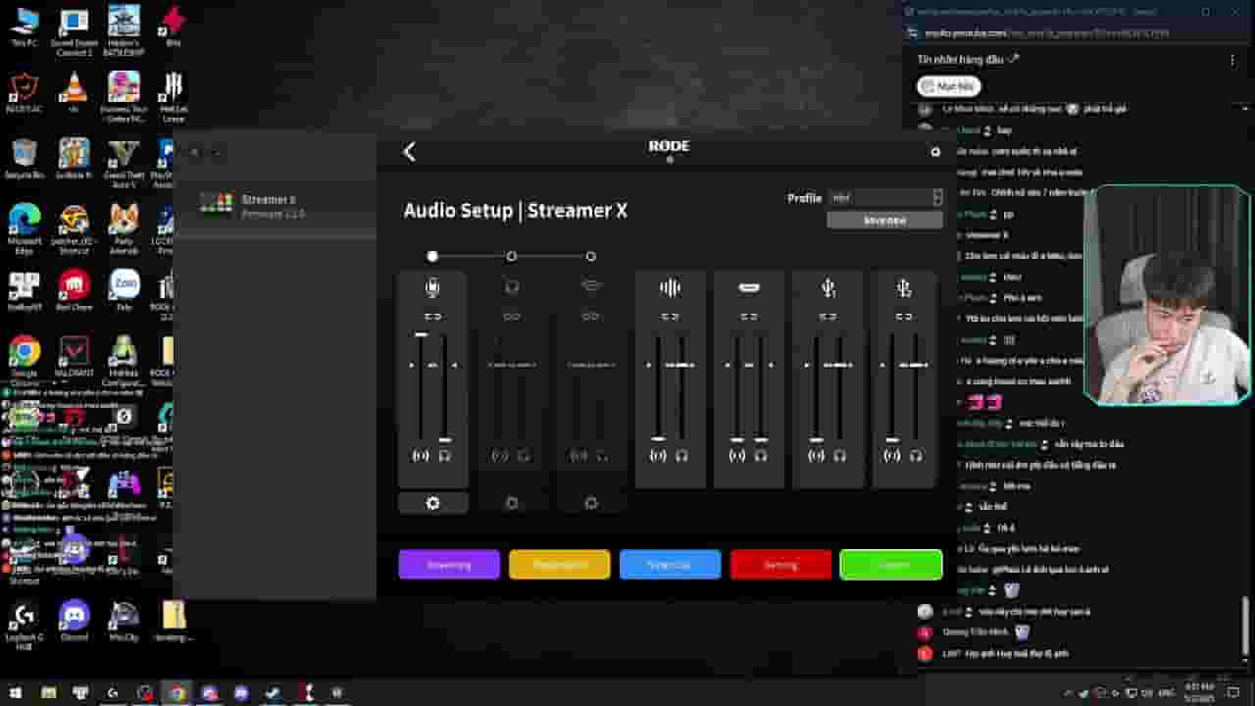The image size is (1255, 706).
Task: Select the waveform channel icon
Action: click(x=670, y=287)
